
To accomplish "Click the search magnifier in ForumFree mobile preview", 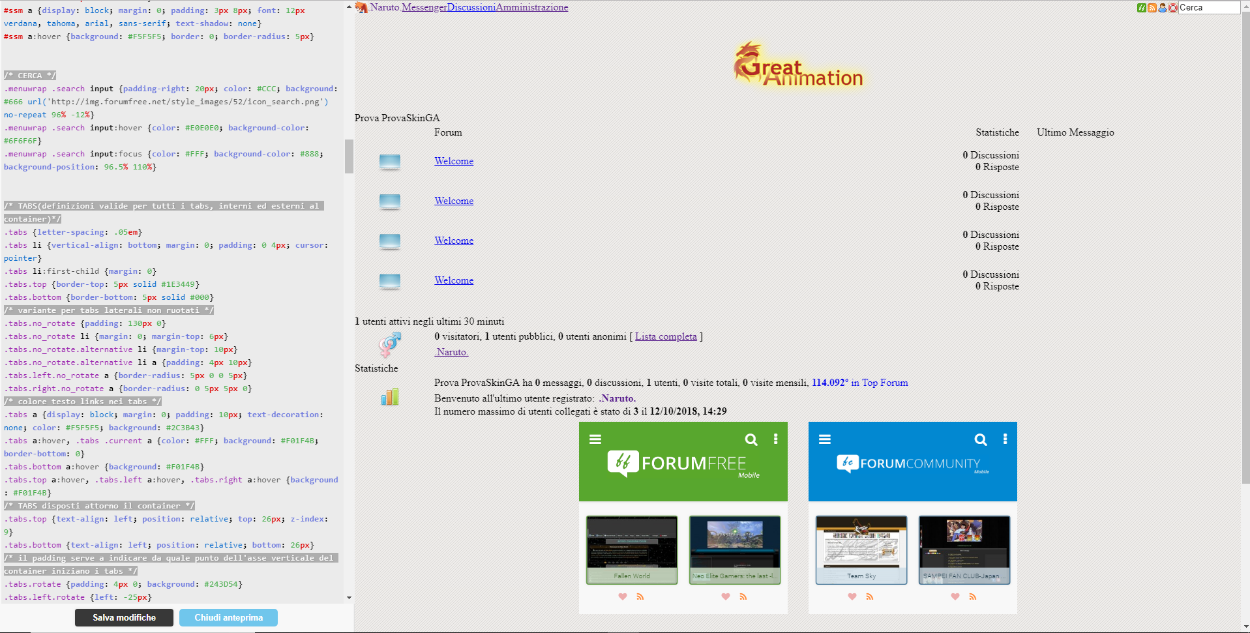I will pyautogui.click(x=751, y=439).
